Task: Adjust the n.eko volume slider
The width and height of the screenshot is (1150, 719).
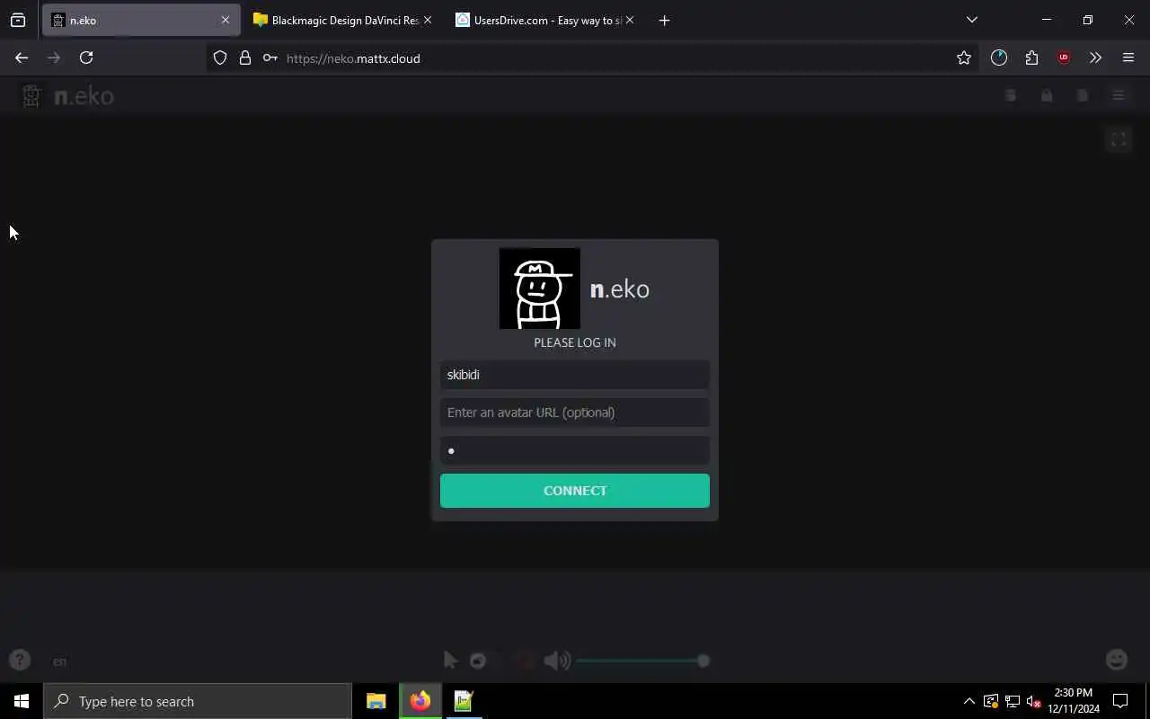Action: (x=642, y=661)
